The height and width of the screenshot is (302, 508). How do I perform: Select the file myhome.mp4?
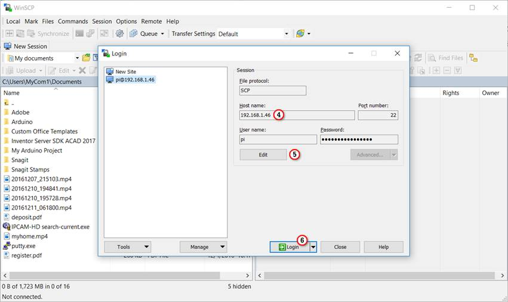[29, 236]
